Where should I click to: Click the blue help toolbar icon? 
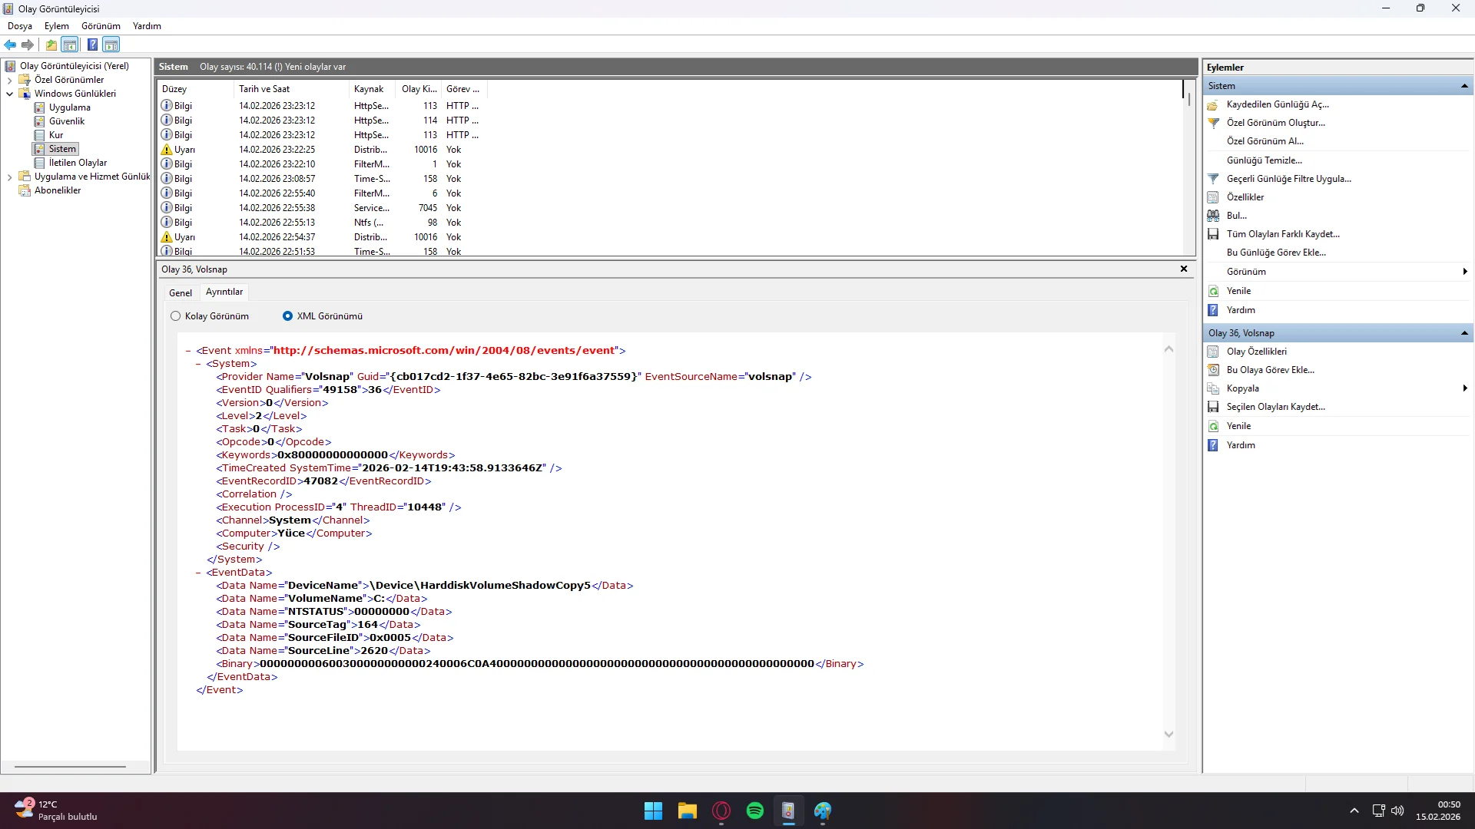[92, 45]
